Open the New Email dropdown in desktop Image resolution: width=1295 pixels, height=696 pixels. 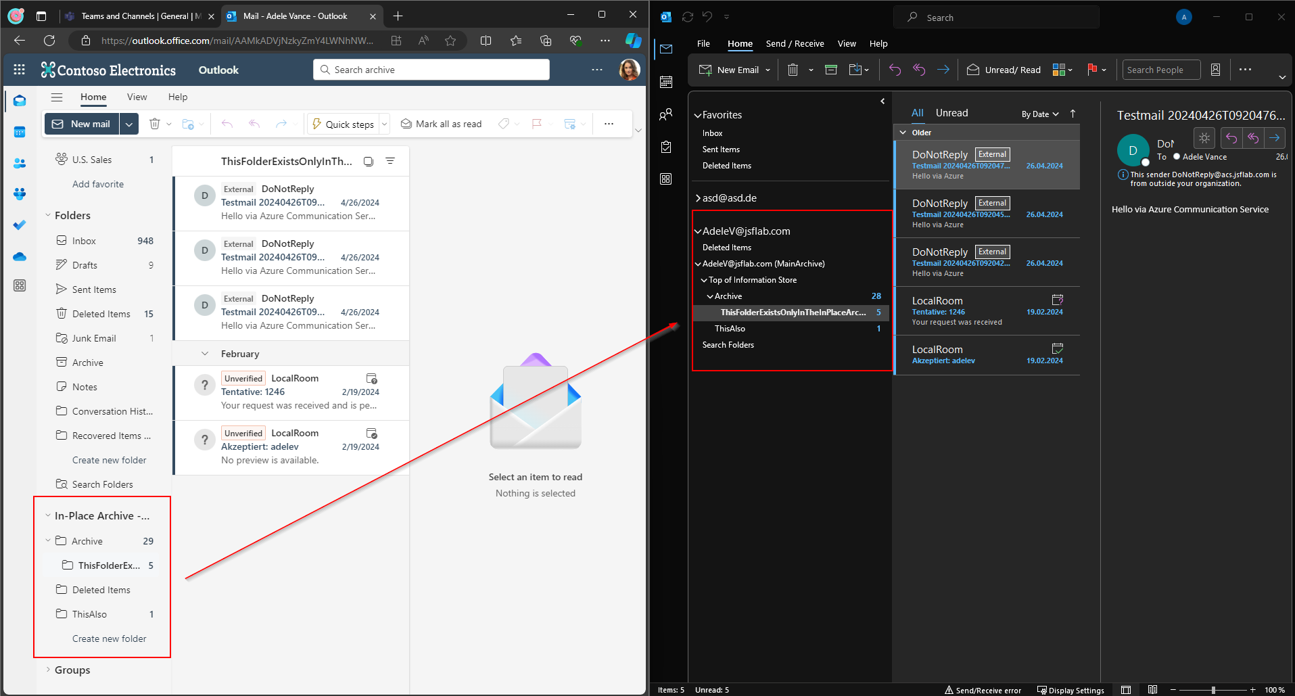[x=768, y=70]
